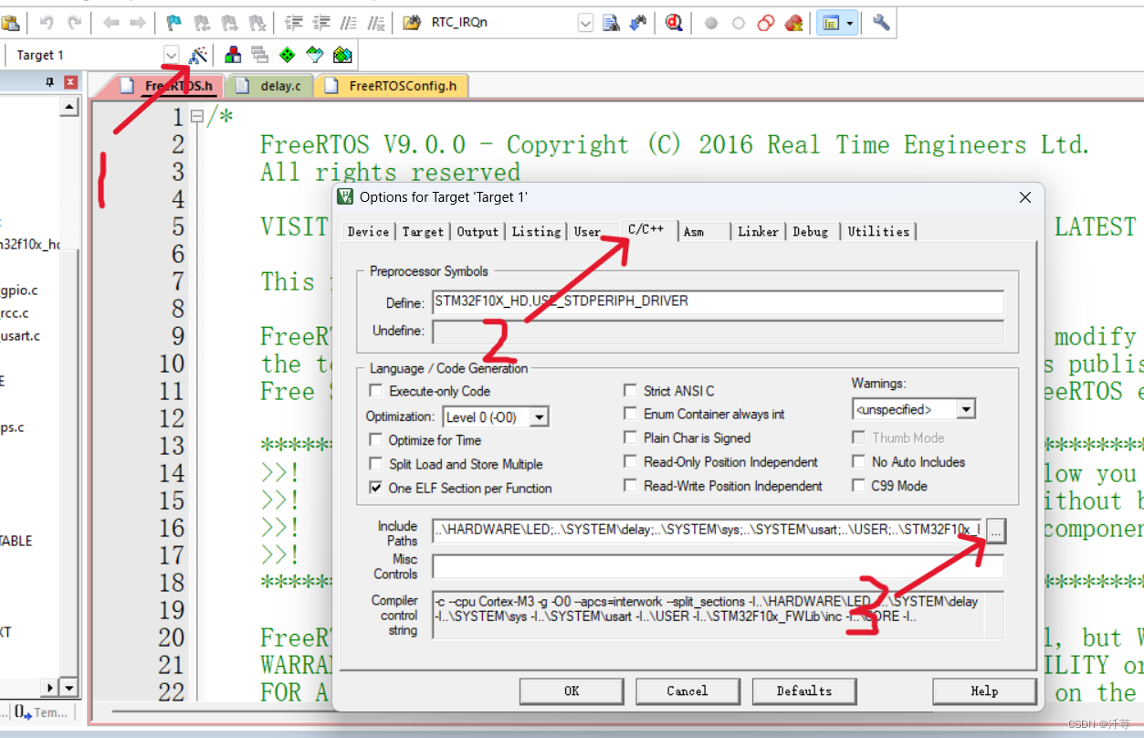Viewport: 1144px width, 738px height.
Task: Switch to the Device tab
Action: [x=368, y=232]
